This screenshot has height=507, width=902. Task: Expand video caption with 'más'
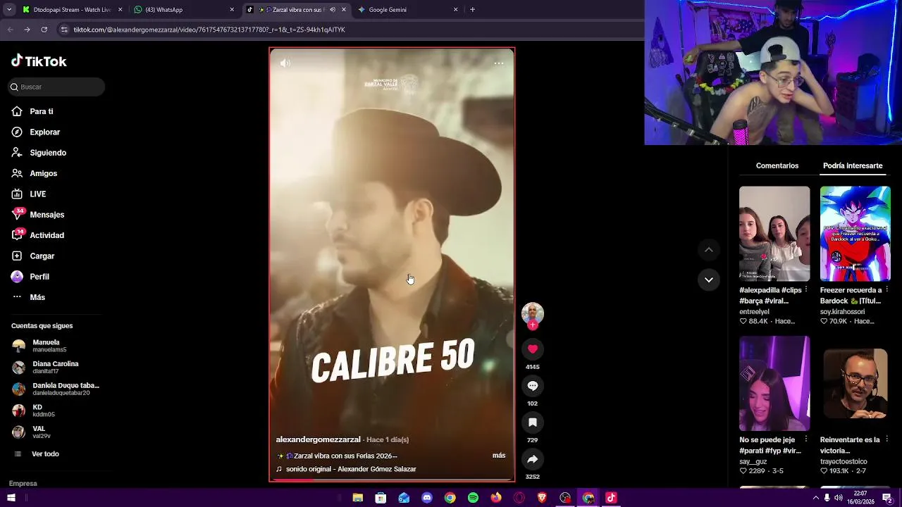499,456
